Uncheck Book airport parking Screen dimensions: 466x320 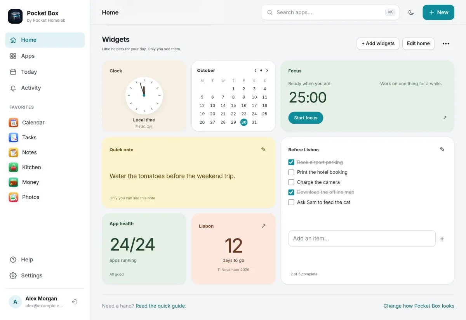pos(291,162)
